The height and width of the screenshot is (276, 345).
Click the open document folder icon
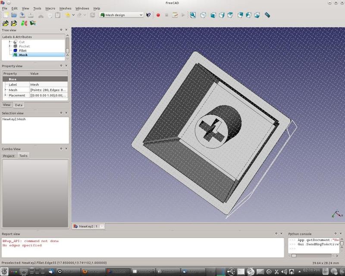tap(14, 15)
